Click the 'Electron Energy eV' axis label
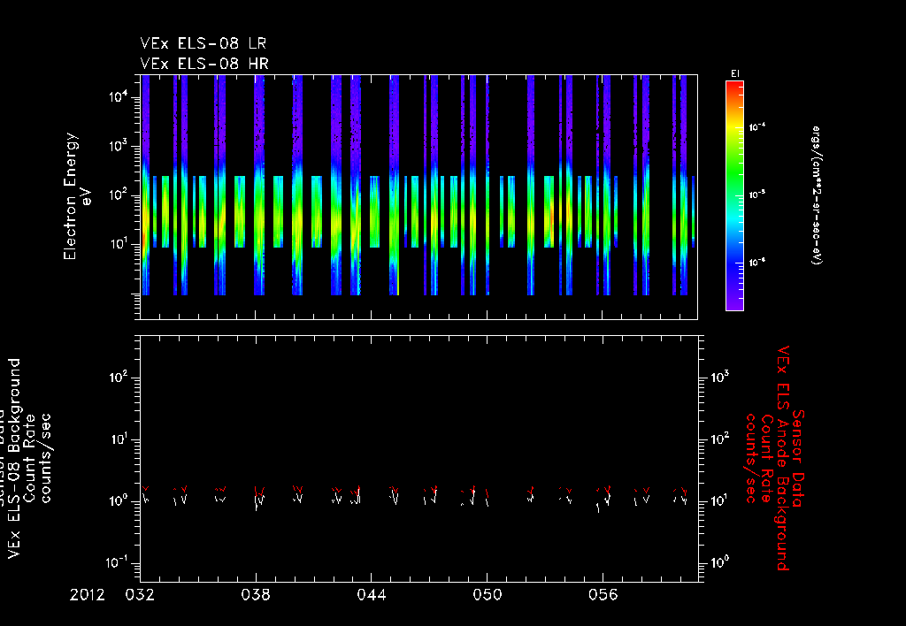Screen dimensions: 906x626 (77, 196)
